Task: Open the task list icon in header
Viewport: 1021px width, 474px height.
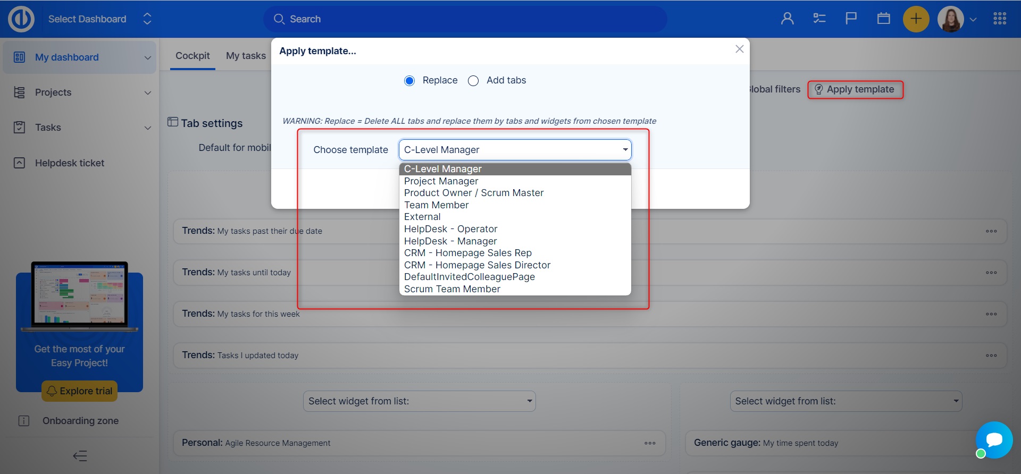Action: point(819,19)
